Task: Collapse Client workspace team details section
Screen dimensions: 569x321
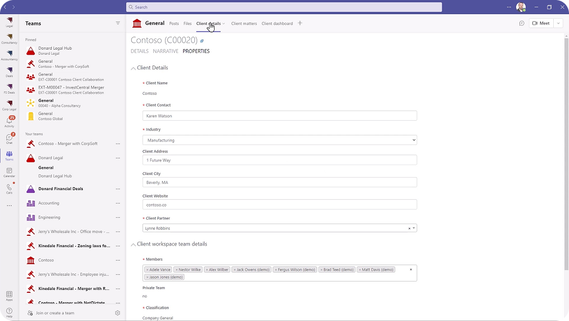Action: click(133, 244)
